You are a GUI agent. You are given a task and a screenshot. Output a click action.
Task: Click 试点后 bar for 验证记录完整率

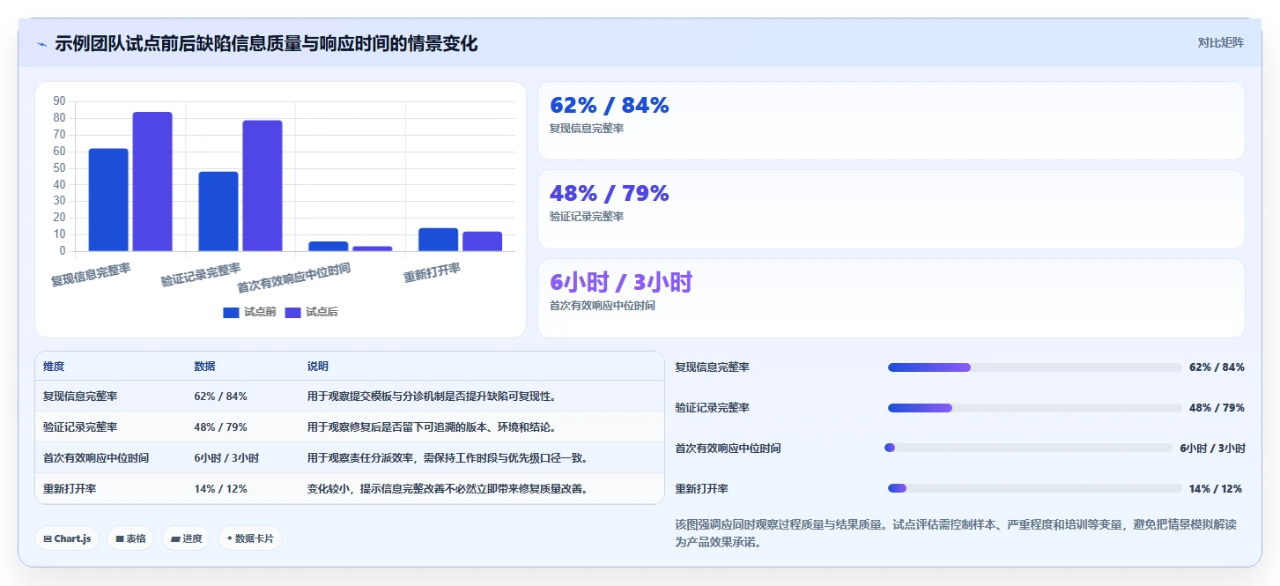[x=263, y=186]
